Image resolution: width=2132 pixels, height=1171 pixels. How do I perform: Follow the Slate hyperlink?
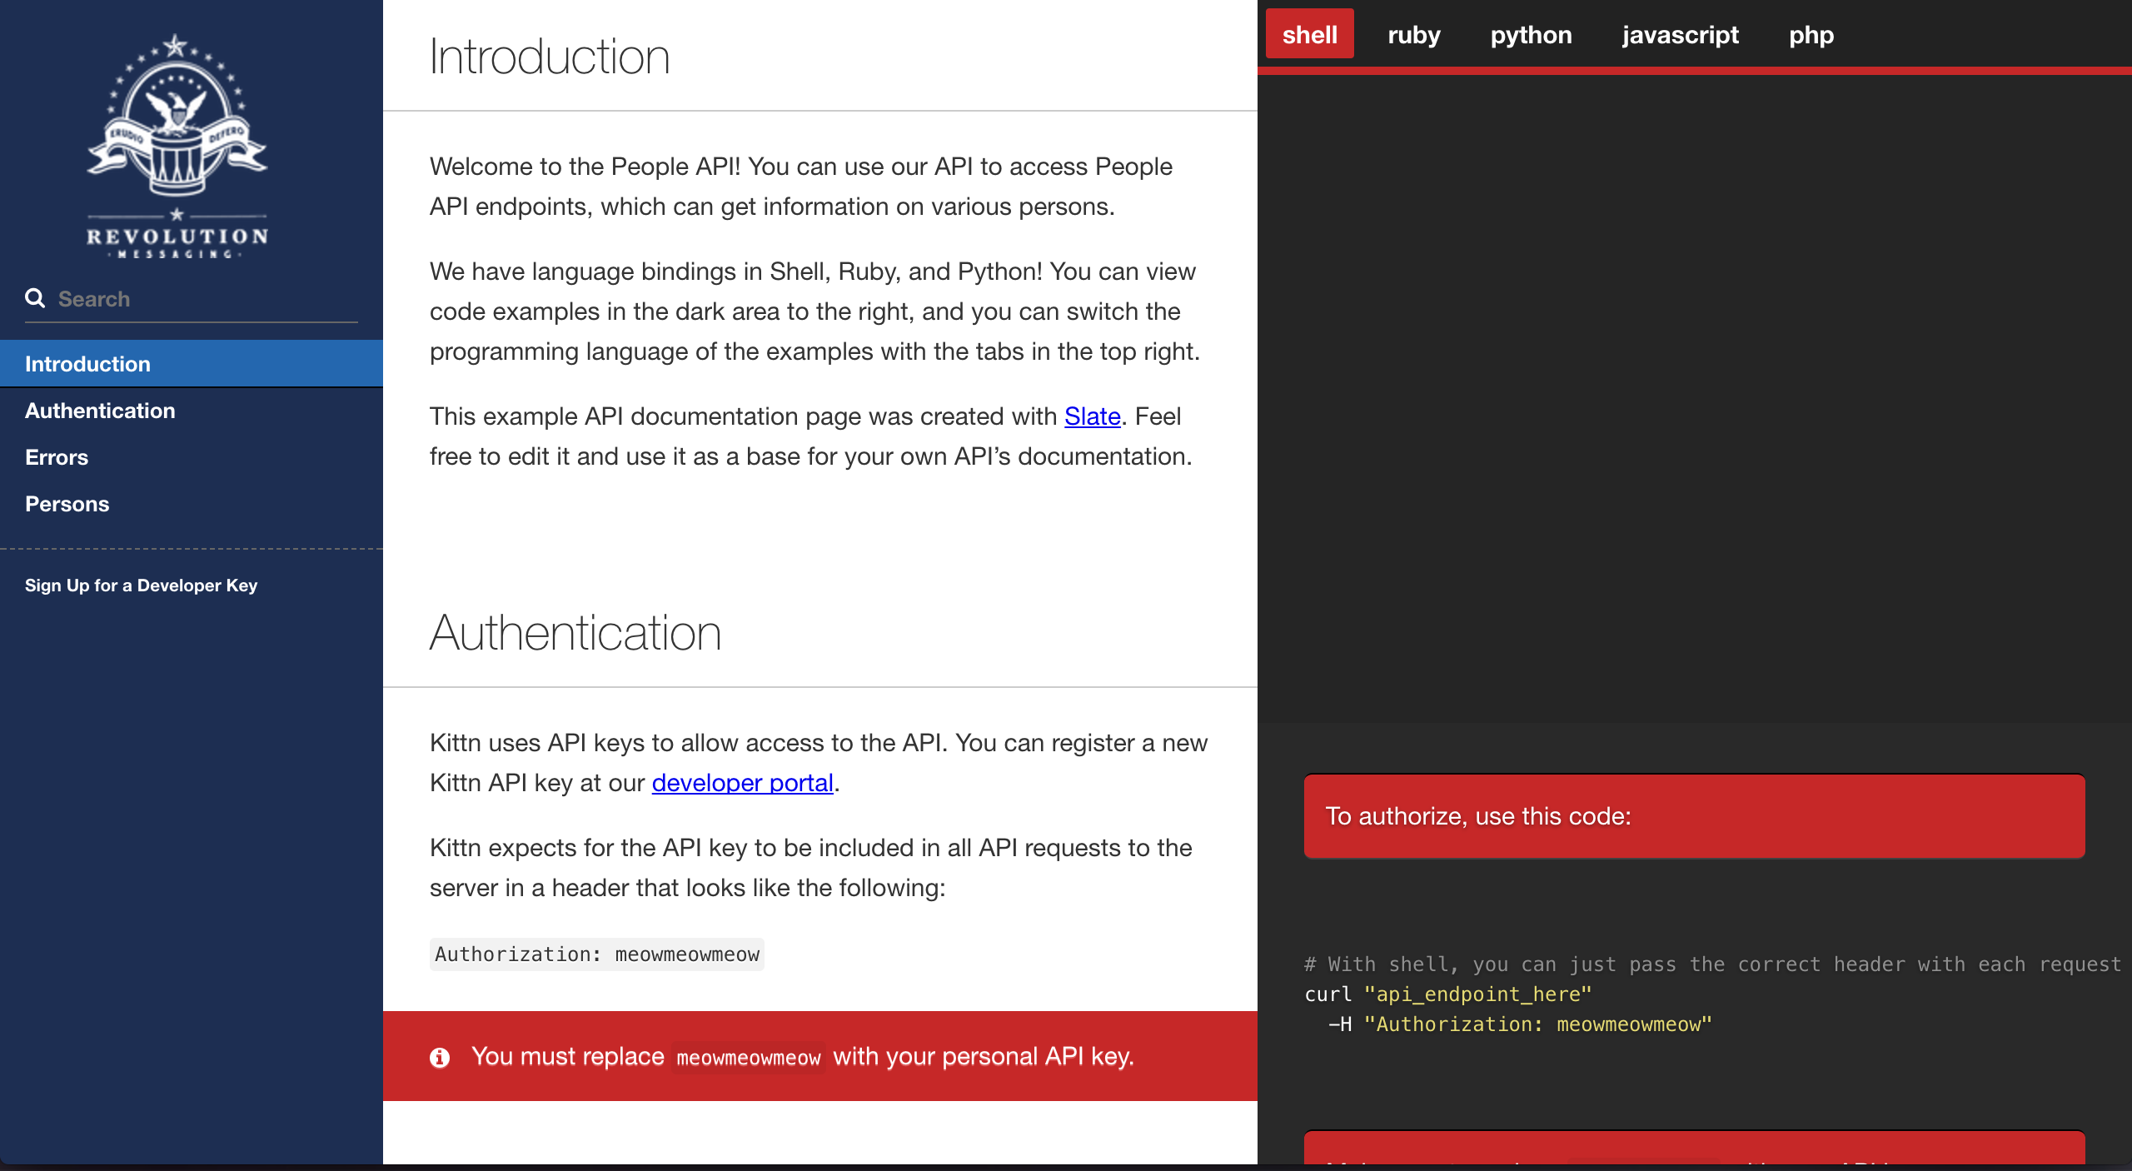coord(1092,416)
